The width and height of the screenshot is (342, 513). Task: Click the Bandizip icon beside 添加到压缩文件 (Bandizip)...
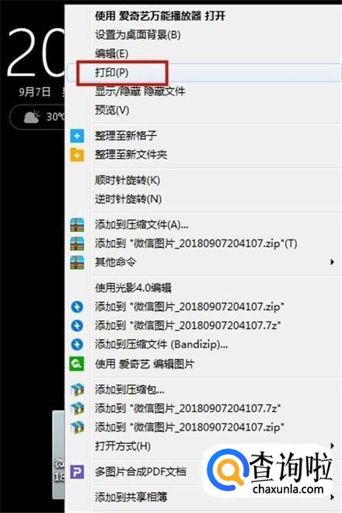77,344
